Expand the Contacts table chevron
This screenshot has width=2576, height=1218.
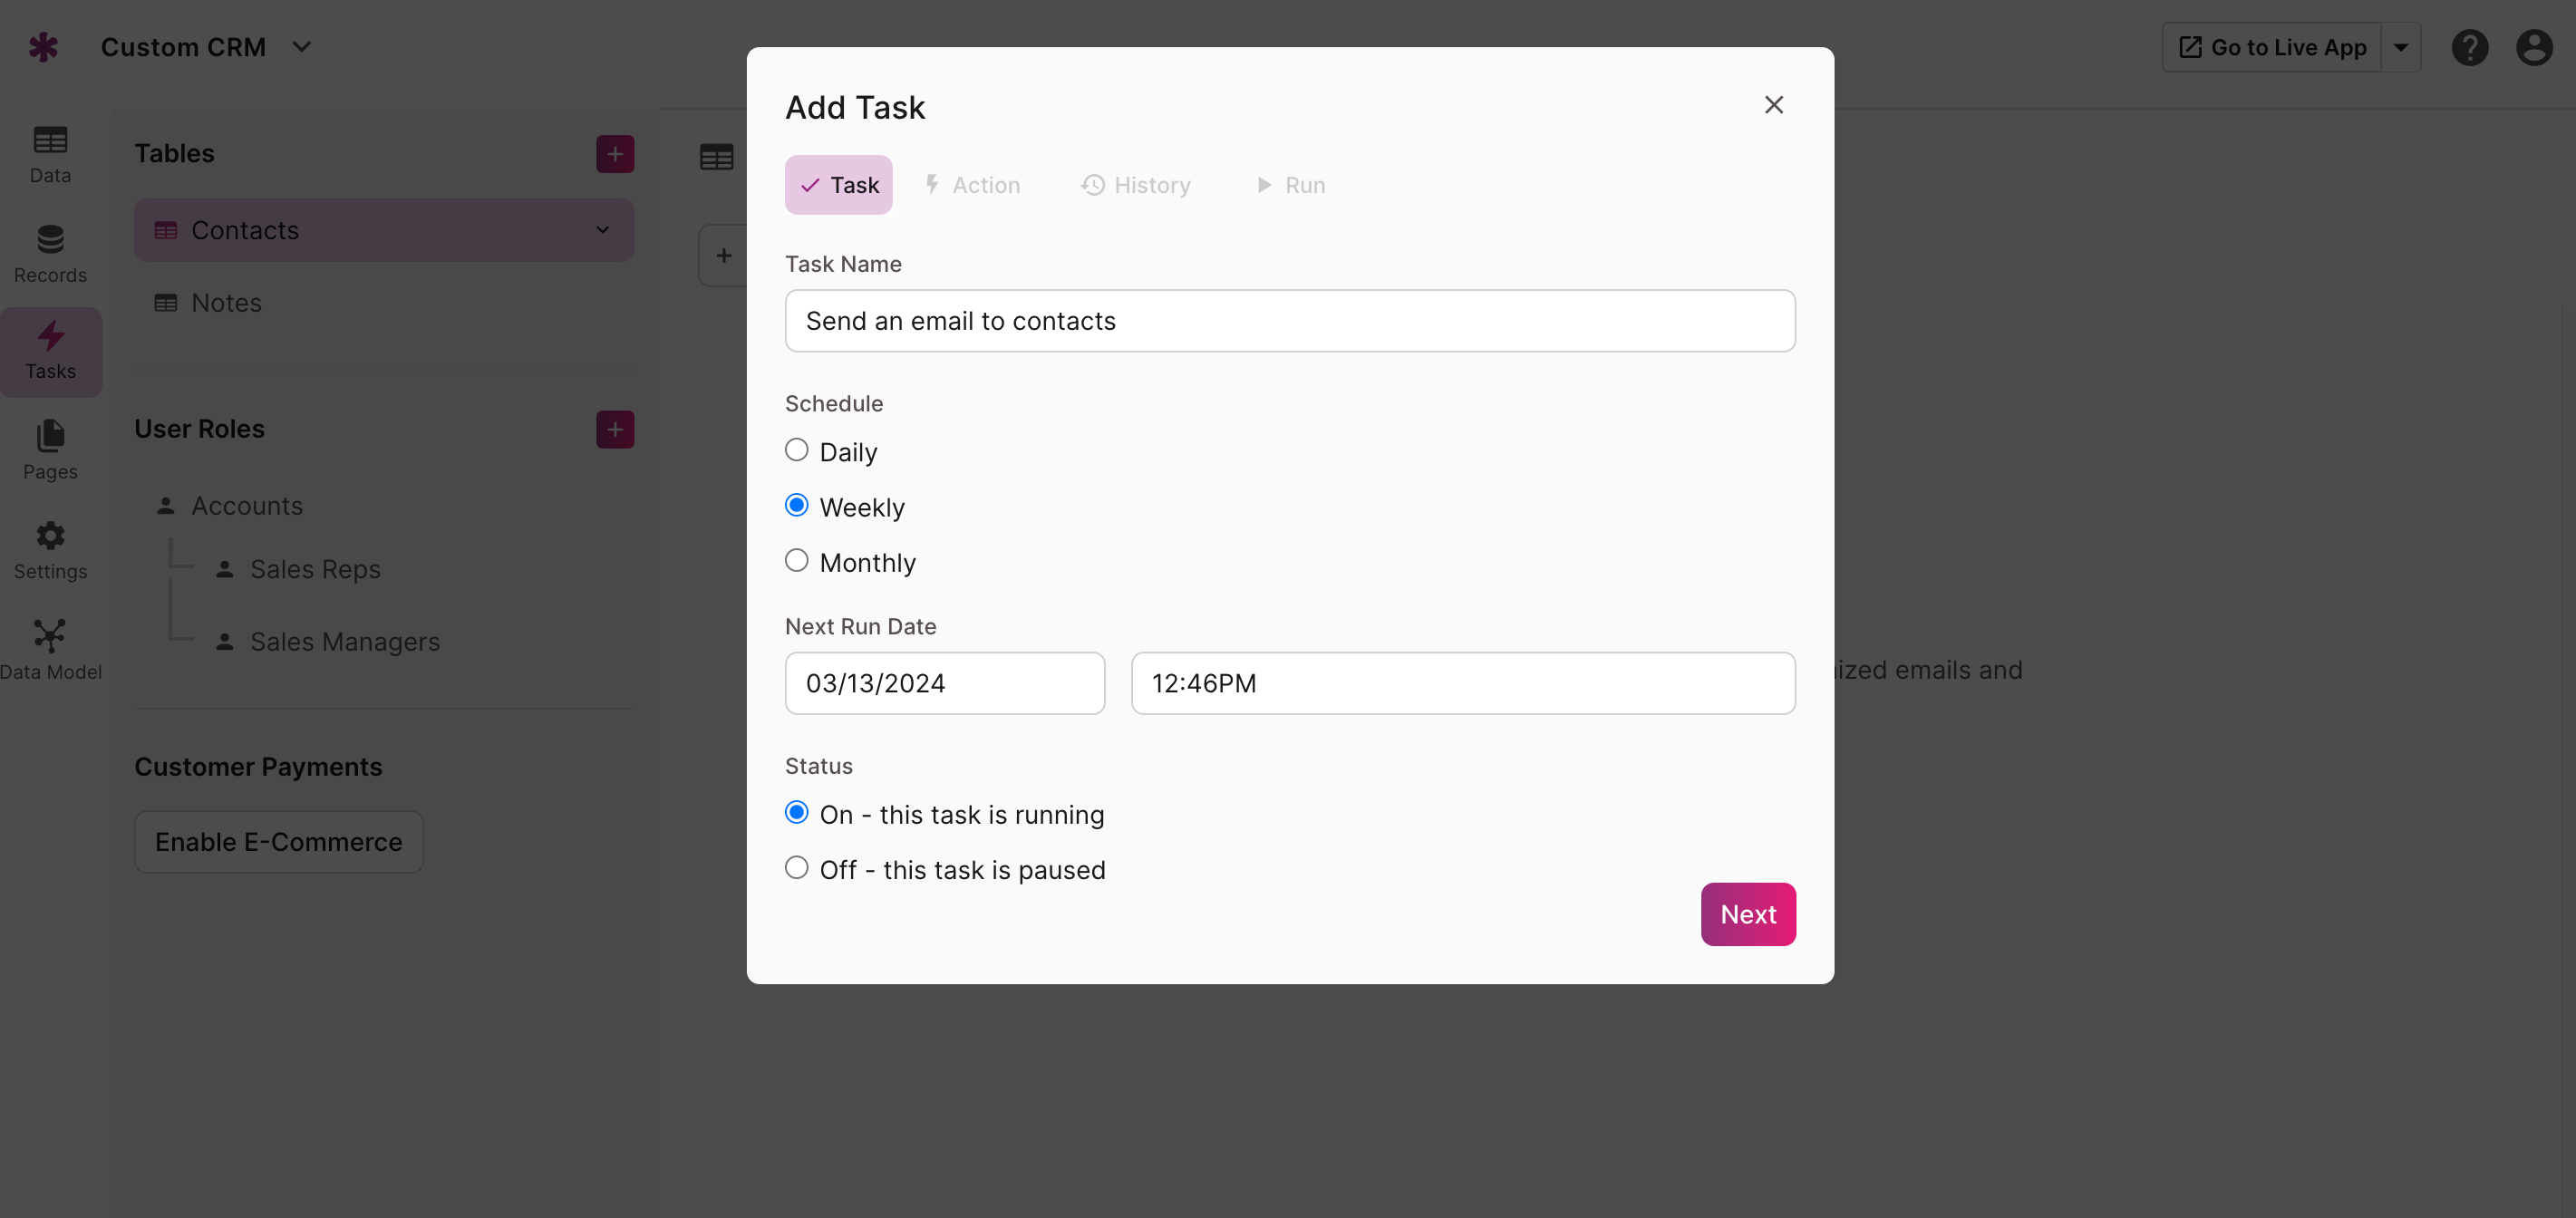603,230
